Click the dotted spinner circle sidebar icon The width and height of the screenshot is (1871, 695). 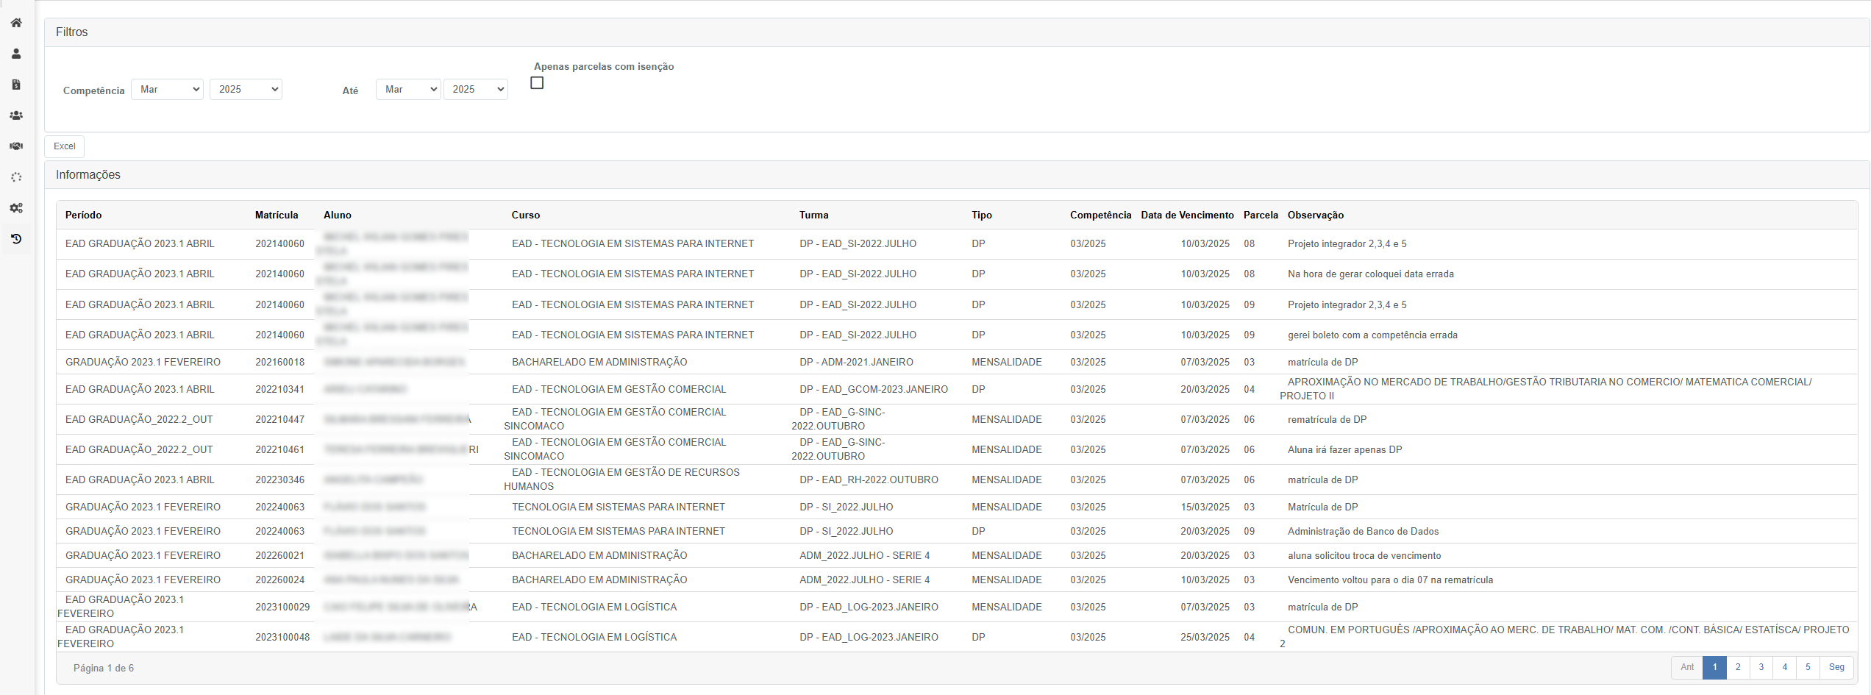[x=16, y=177]
